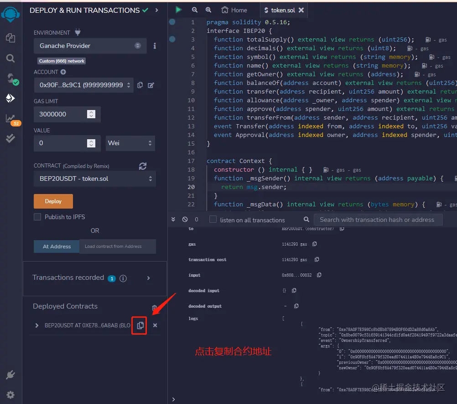Zoom in the editor font

pos(208,10)
